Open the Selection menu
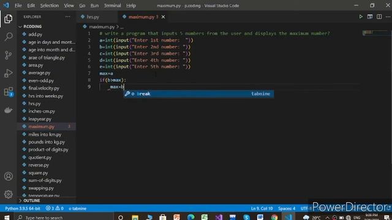 pos(50,5)
